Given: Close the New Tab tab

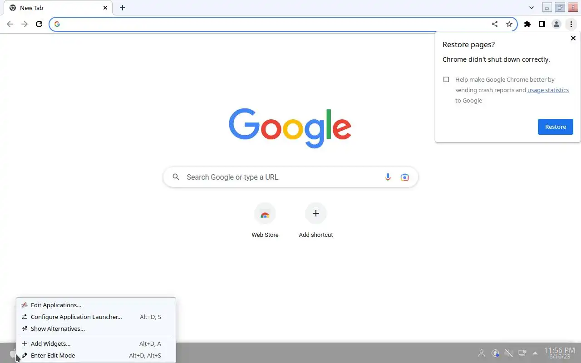Looking at the screenshot, I should click(x=105, y=8).
